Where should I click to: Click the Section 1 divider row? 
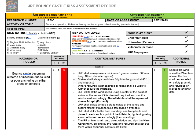click(100, 67)
